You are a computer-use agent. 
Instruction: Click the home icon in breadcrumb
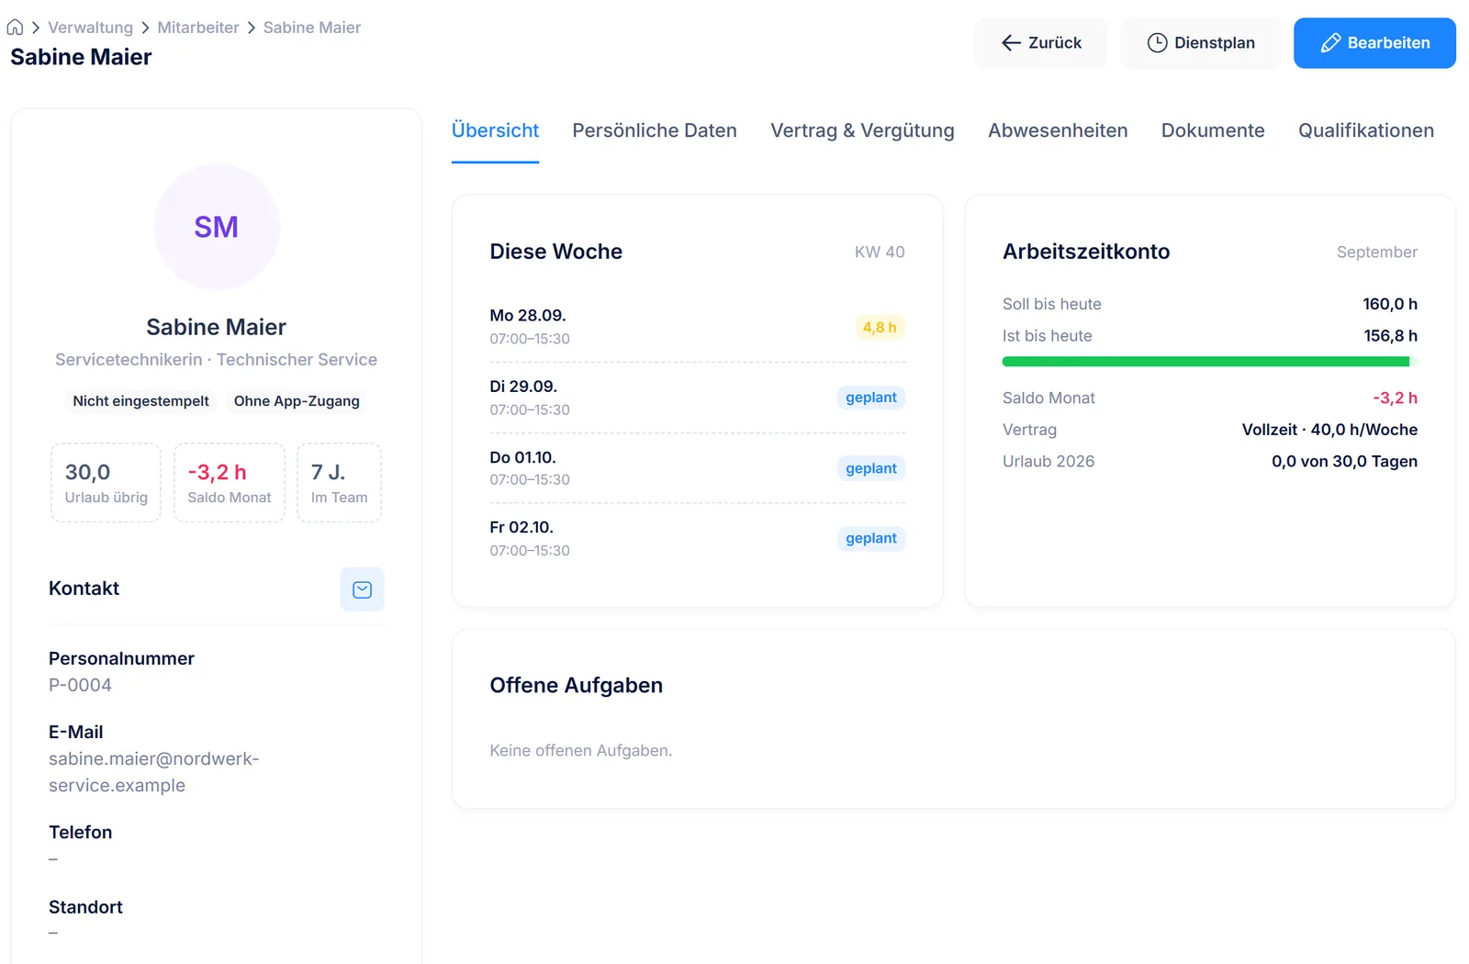tap(15, 28)
